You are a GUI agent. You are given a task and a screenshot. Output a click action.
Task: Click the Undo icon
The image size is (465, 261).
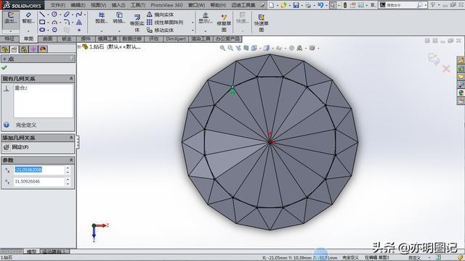click(320, 5)
